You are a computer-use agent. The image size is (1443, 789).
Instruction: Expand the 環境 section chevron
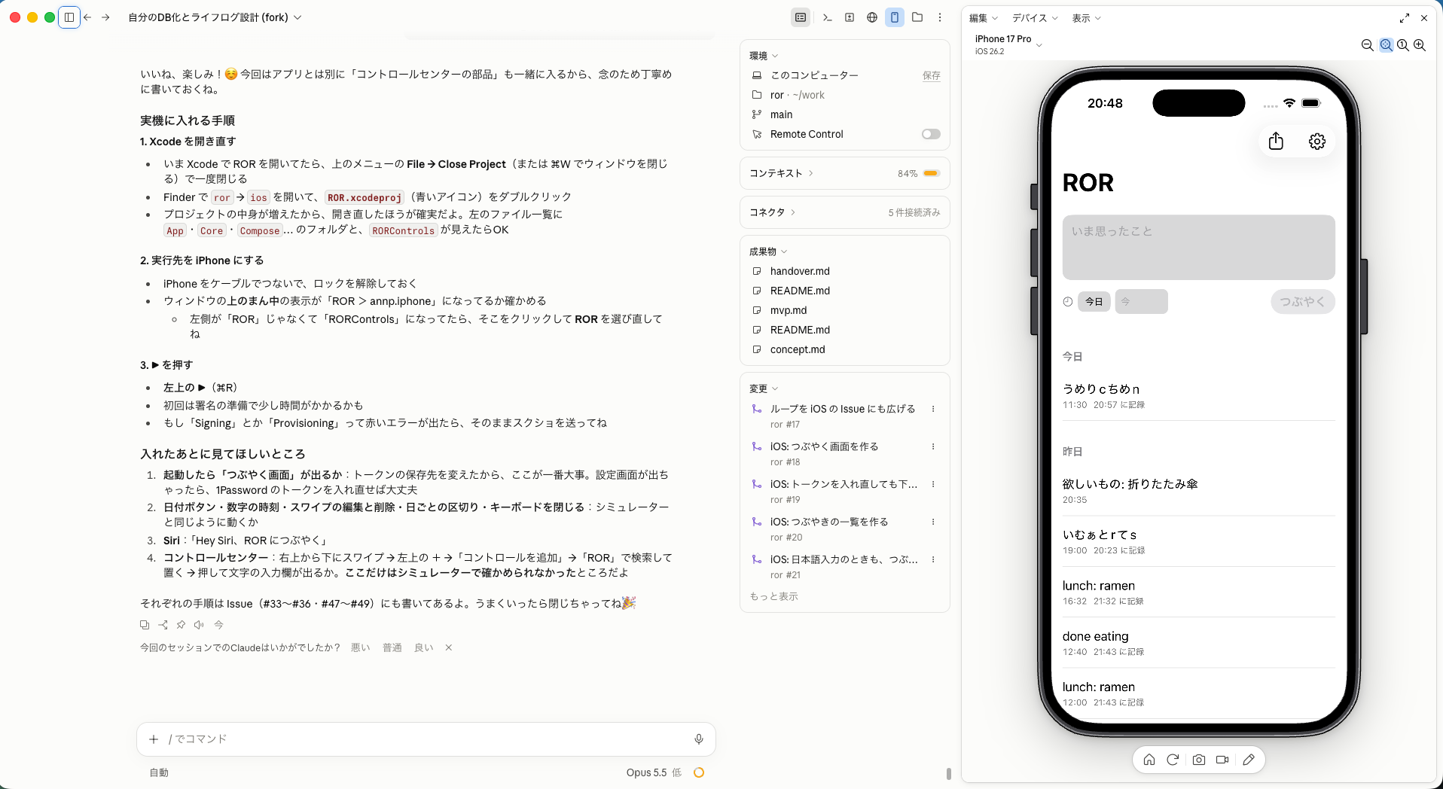pos(775,56)
